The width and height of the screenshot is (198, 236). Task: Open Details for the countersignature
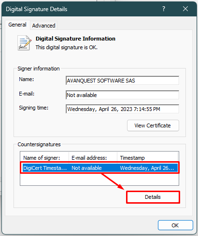tap(153, 197)
